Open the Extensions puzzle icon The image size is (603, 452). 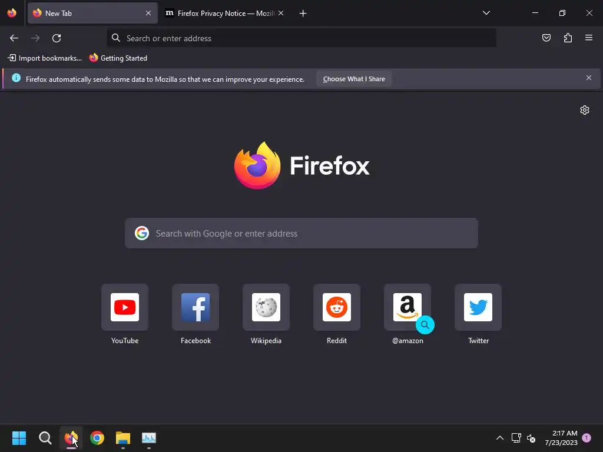pos(568,38)
